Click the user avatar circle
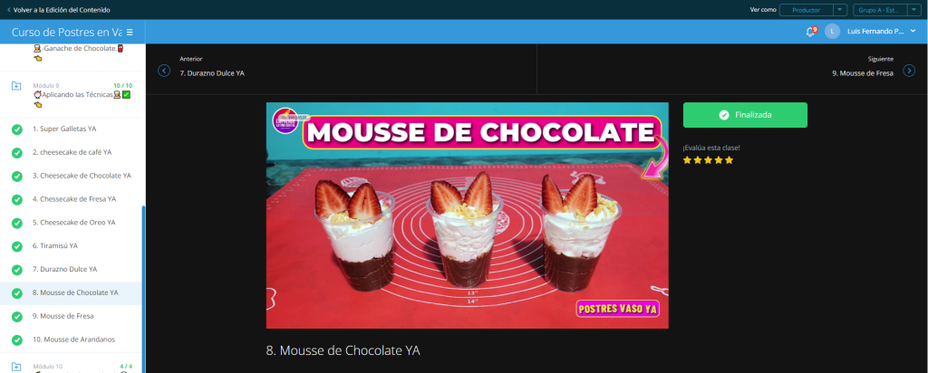 (832, 32)
